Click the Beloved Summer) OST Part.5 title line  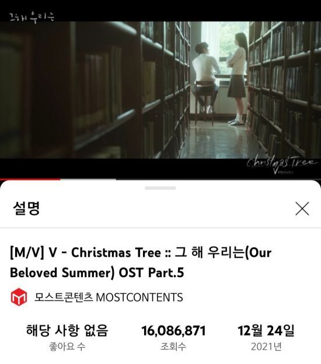(97, 272)
